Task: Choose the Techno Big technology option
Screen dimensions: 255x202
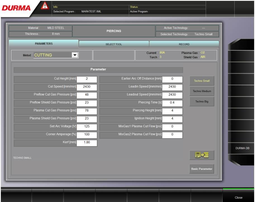Action: [202, 102]
